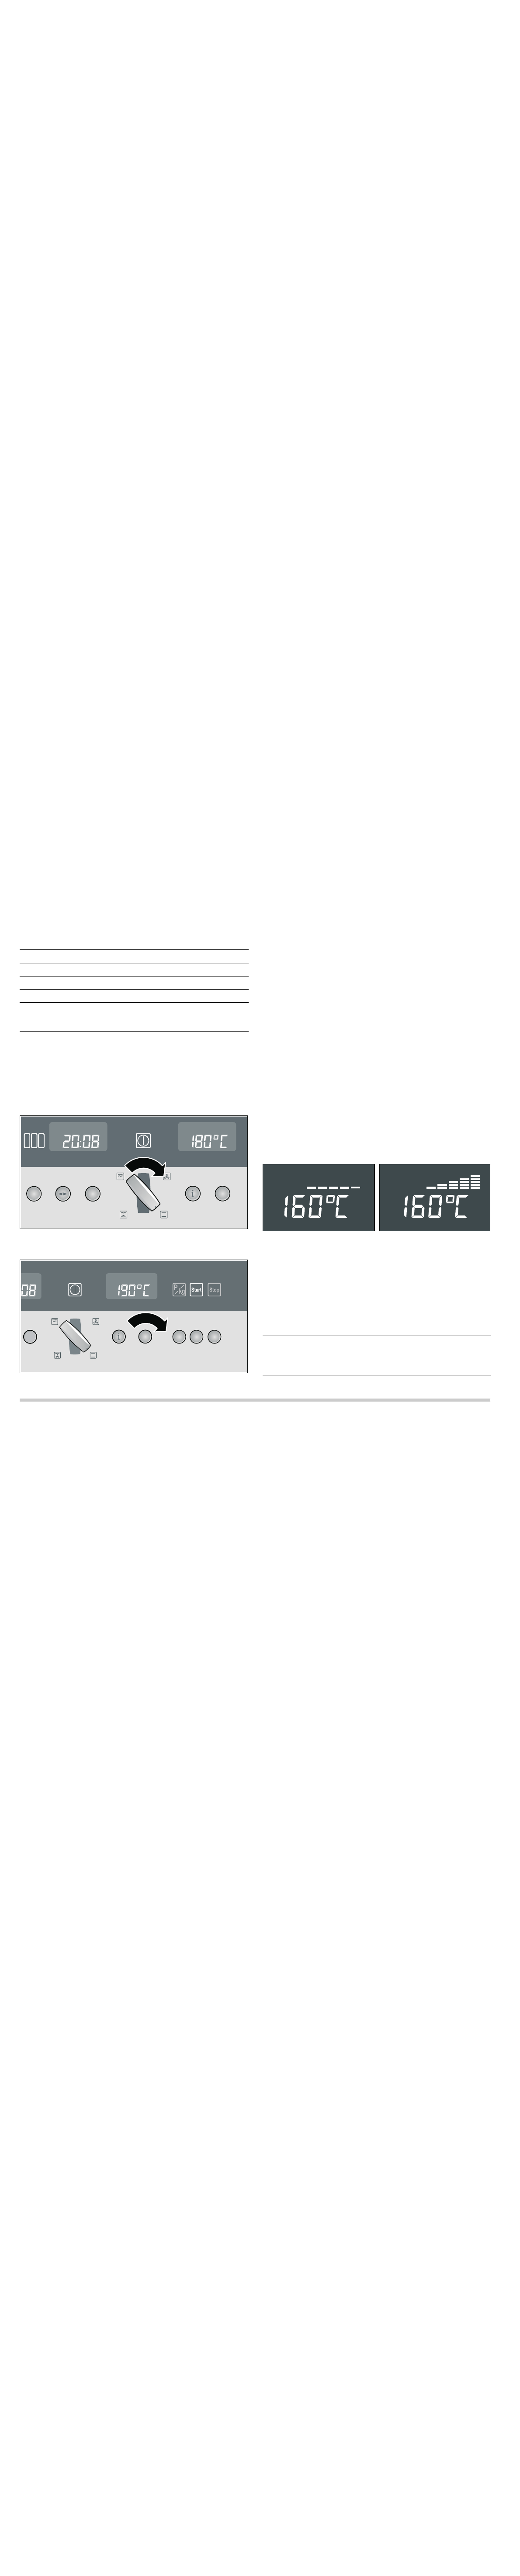The image size is (520, 2576).
Task: Select the bottom heat symbol beside upper knob
Action: point(163,1215)
